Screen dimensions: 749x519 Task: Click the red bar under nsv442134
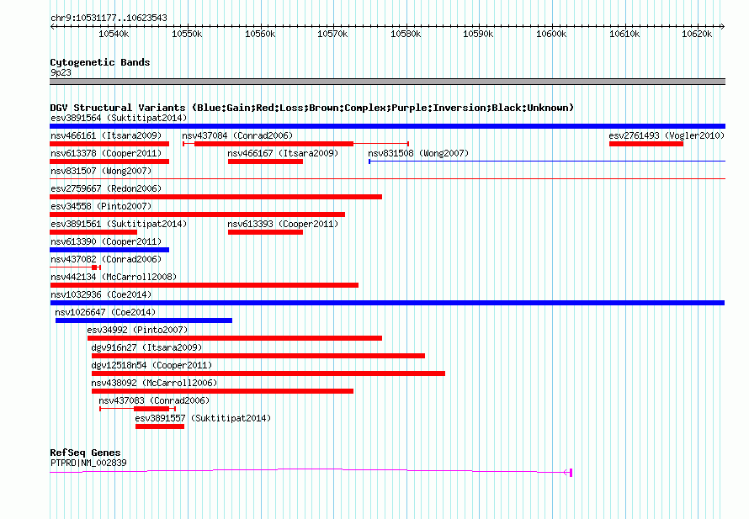pos(204,285)
